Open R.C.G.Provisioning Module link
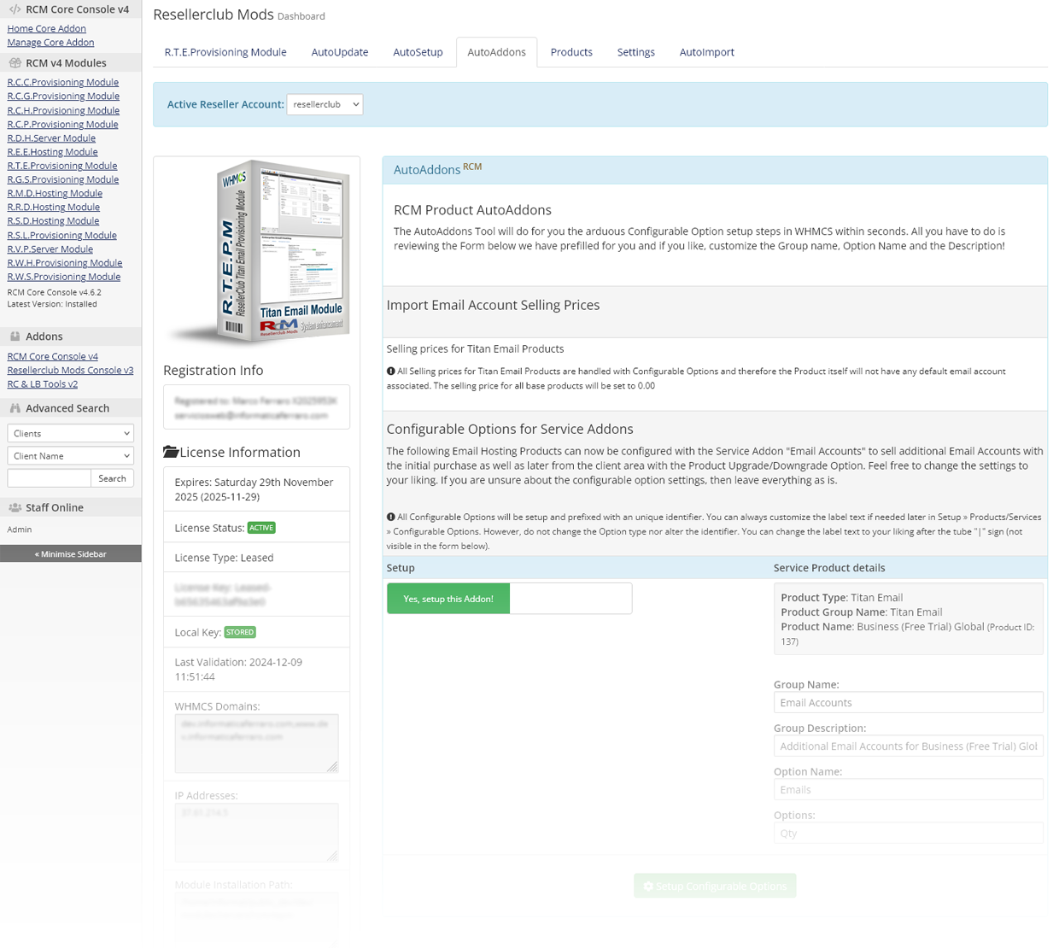Screen dimensions: 1059x948 (63, 96)
